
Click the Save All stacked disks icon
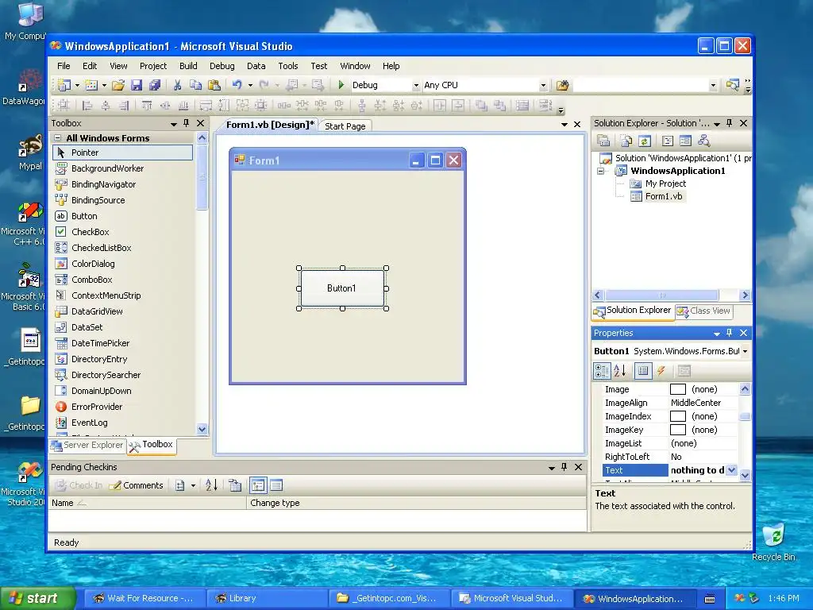155,85
